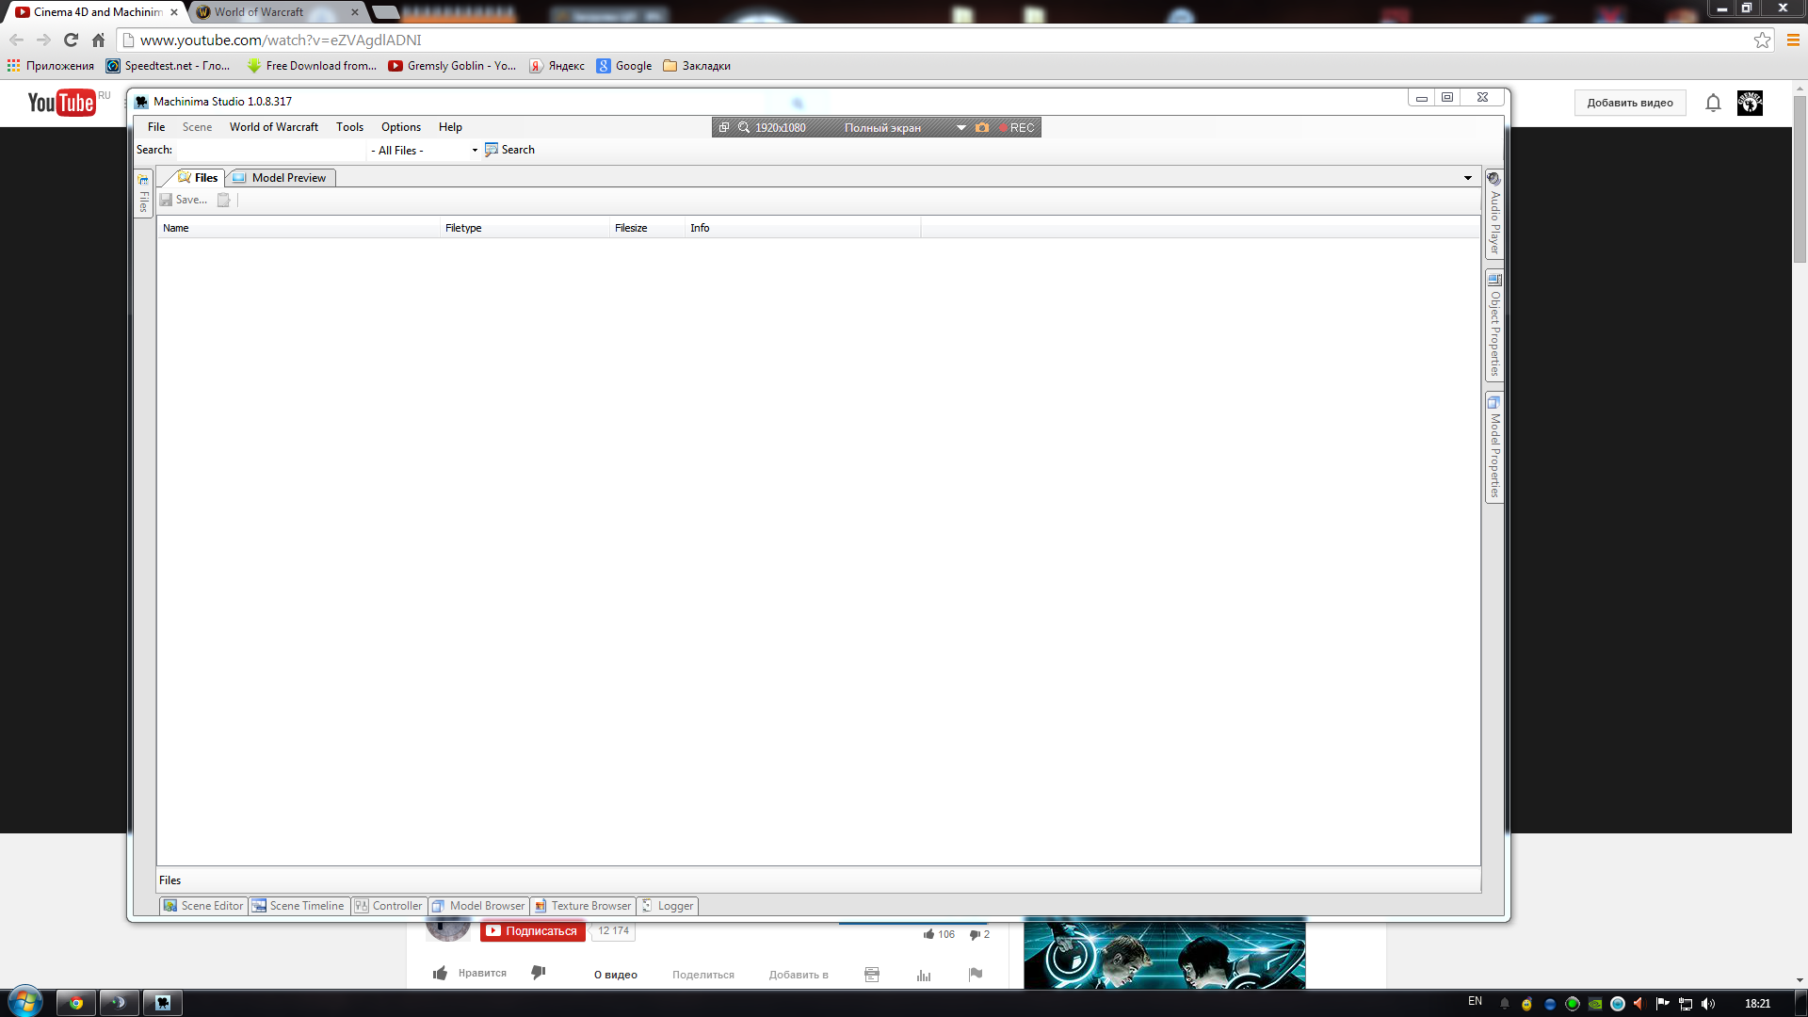Open the Audio Player side panel
1808x1017 pixels.
[1494, 213]
